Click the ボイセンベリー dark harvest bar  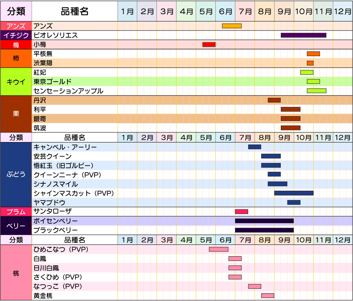pyautogui.click(x=264, y=221)
